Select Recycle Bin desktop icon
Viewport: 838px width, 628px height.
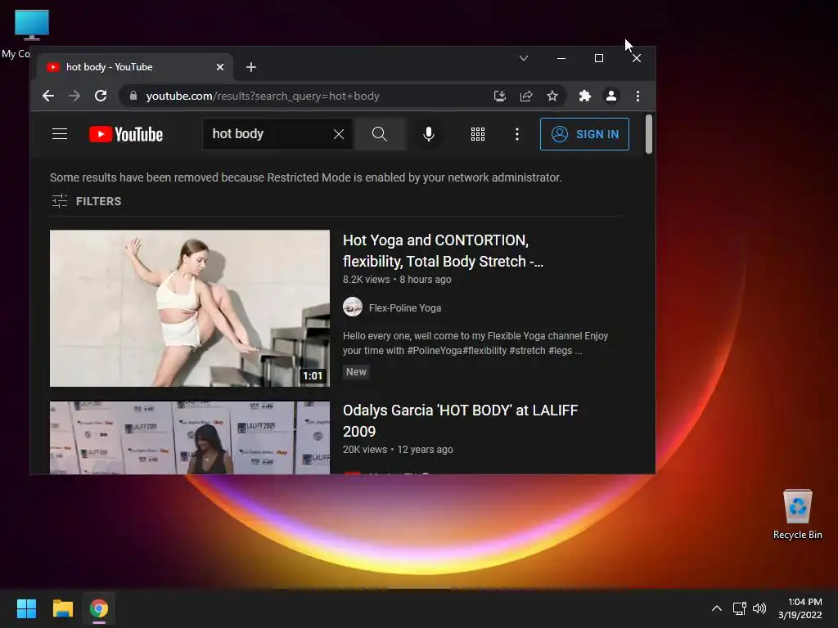[797, 514]
